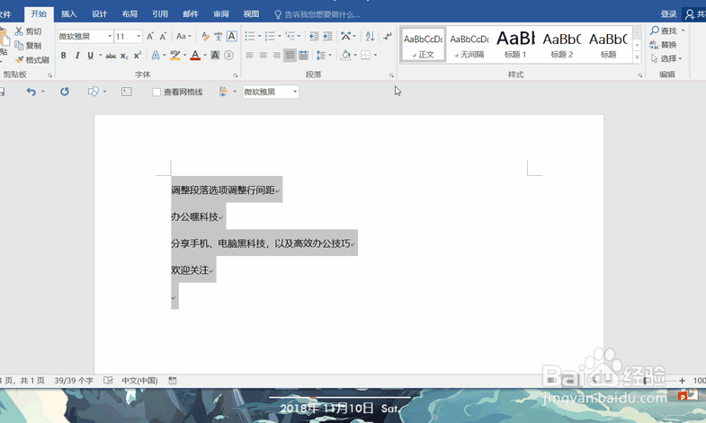The width and height of the screenshot is (706, 423).
Task: Apply strikethrough formatting
Action: (x=111, y=56)
